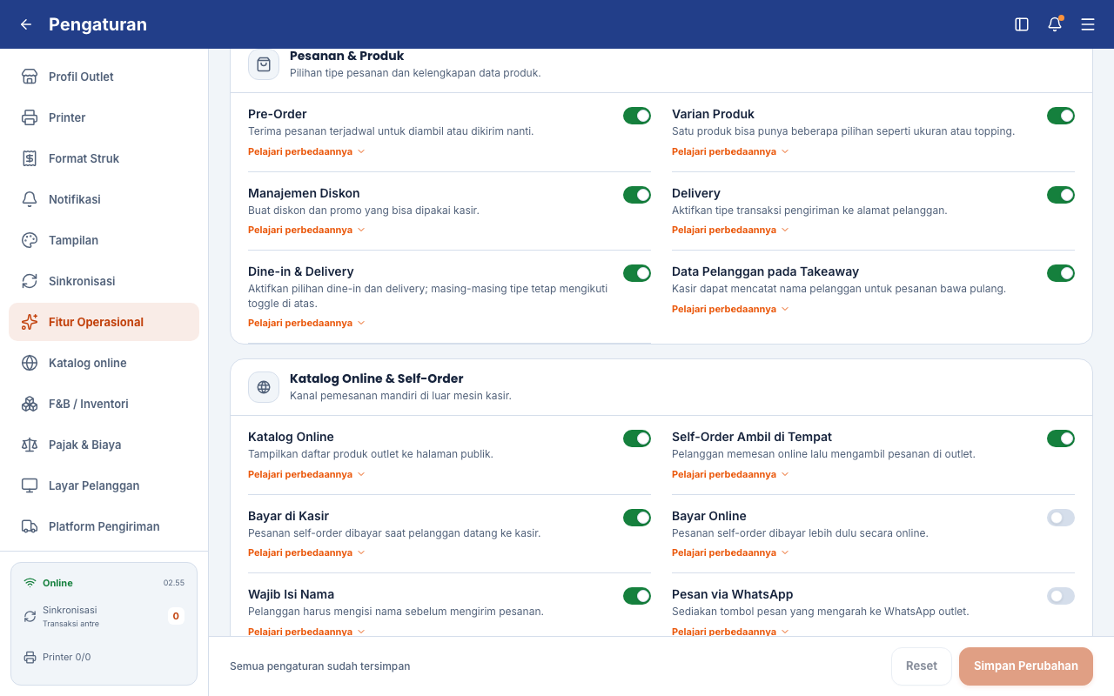Click the Sinkronisasi Transaksi antre status row

tap(104, 616)
